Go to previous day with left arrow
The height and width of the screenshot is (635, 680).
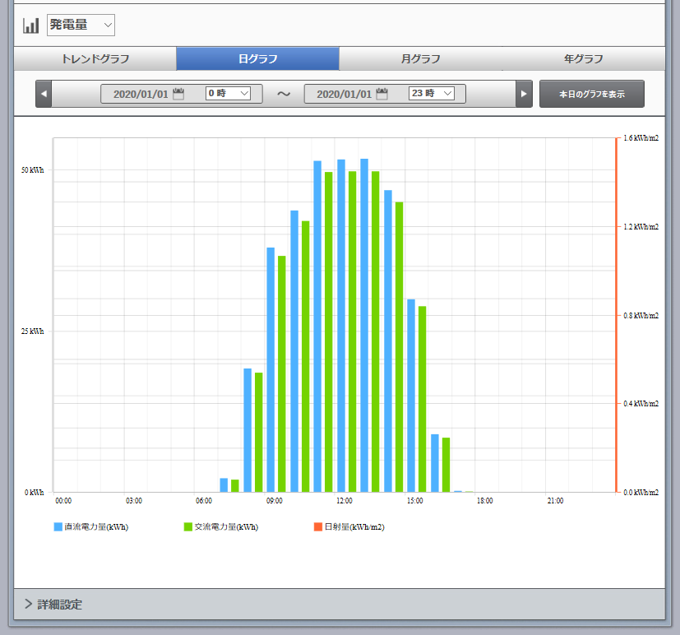(x=44, y=94)
